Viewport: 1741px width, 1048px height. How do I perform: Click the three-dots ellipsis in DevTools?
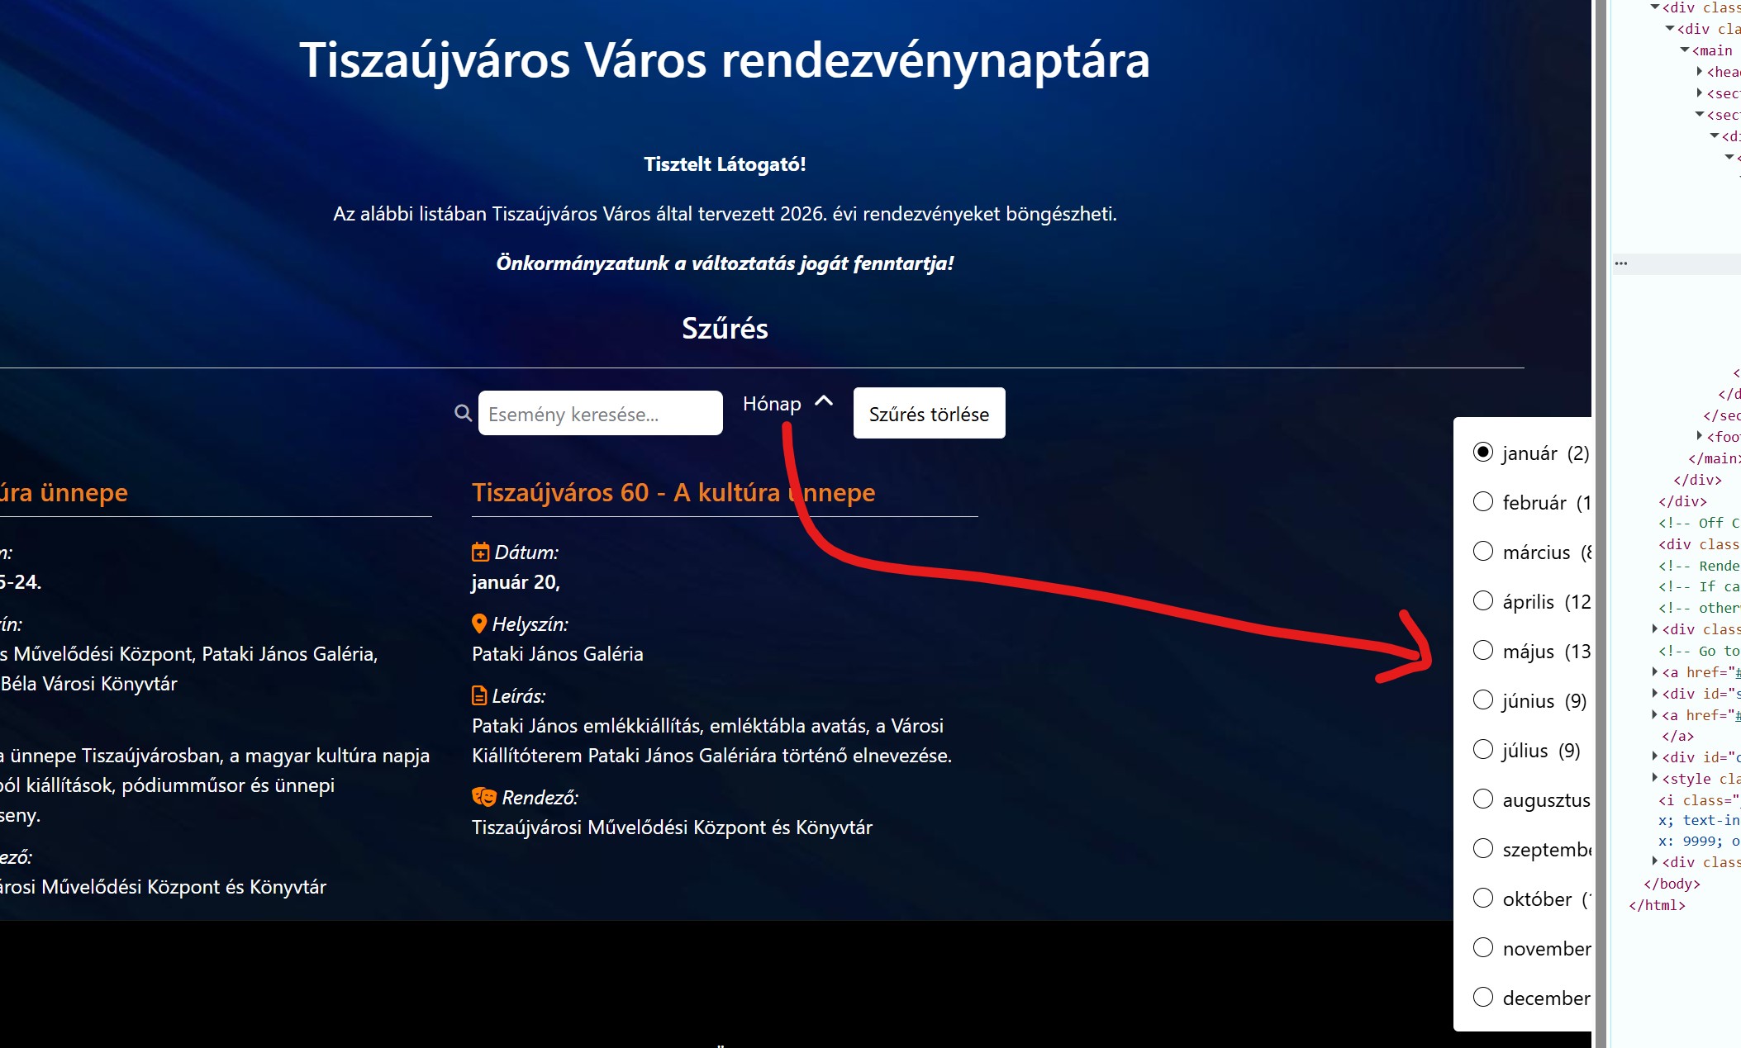click(1621, 263)
